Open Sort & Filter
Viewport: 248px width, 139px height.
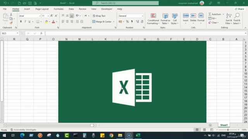pyautogui.click(x=229, y=19)
